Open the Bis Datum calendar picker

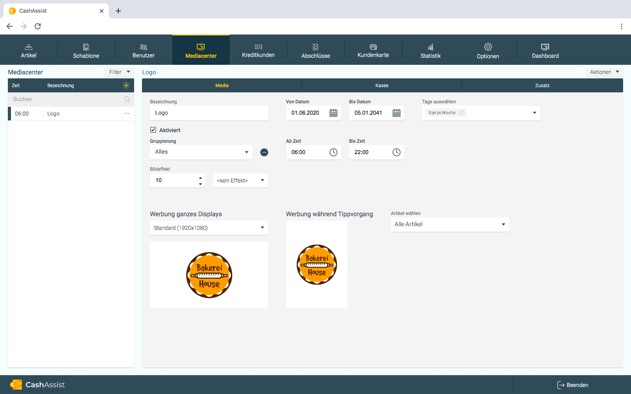click(x=397, y=113)
